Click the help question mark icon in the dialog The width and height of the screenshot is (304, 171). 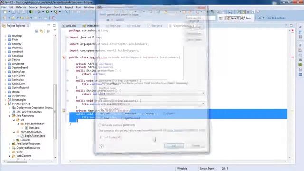pyautogui.click(x=101, y=146)
